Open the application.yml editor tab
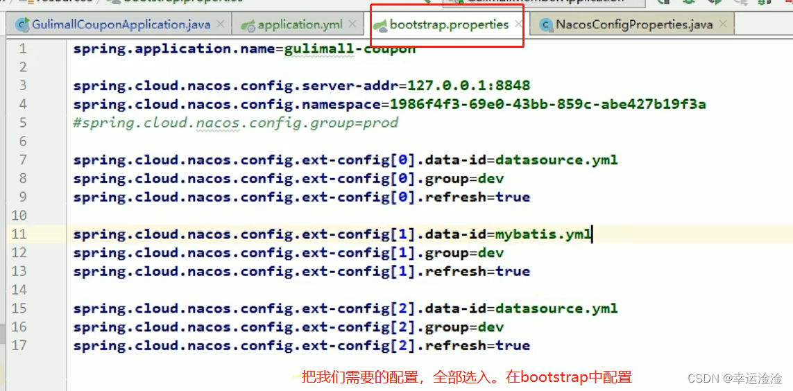The width and height of the screenshot is (793, 391). (300, 25)
